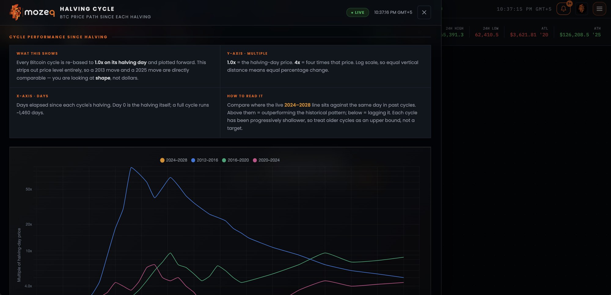The width and height of the screenshot is (611, 295).
Task: Click the "ATL" value $3,621.81 '20
Action: (x=529, y=35)
